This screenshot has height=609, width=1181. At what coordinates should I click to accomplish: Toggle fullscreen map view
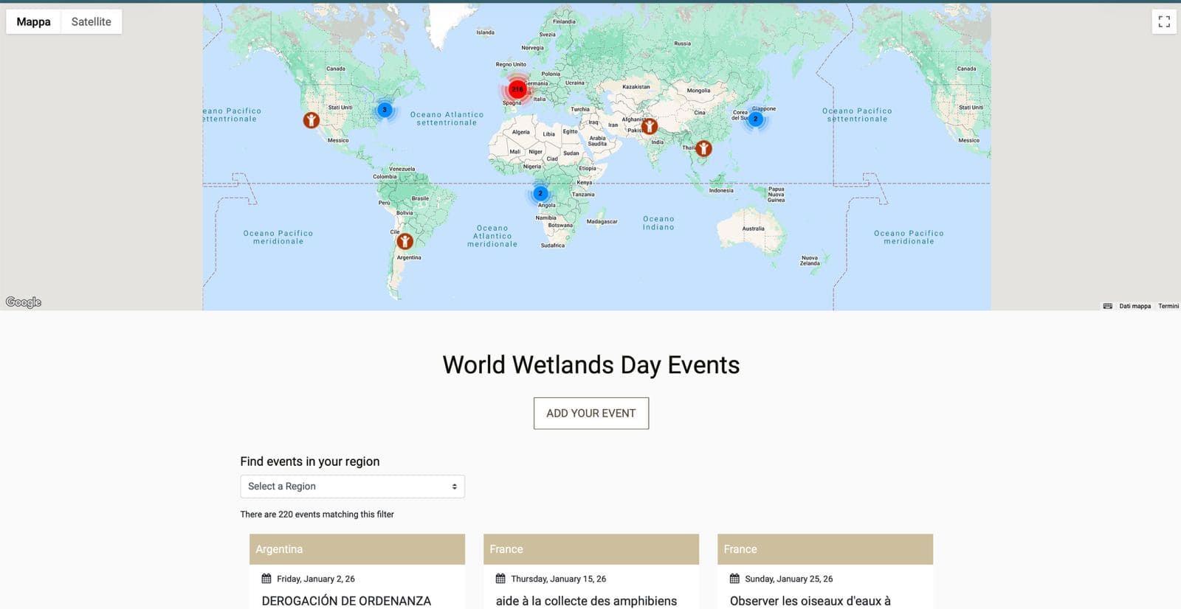pyautogui.click(x=1164, y=21)
